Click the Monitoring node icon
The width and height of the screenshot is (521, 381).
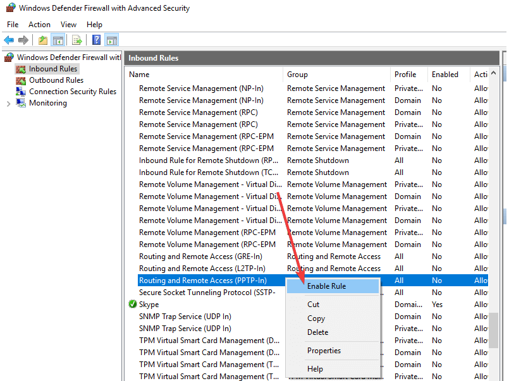(x=21, y=103)
